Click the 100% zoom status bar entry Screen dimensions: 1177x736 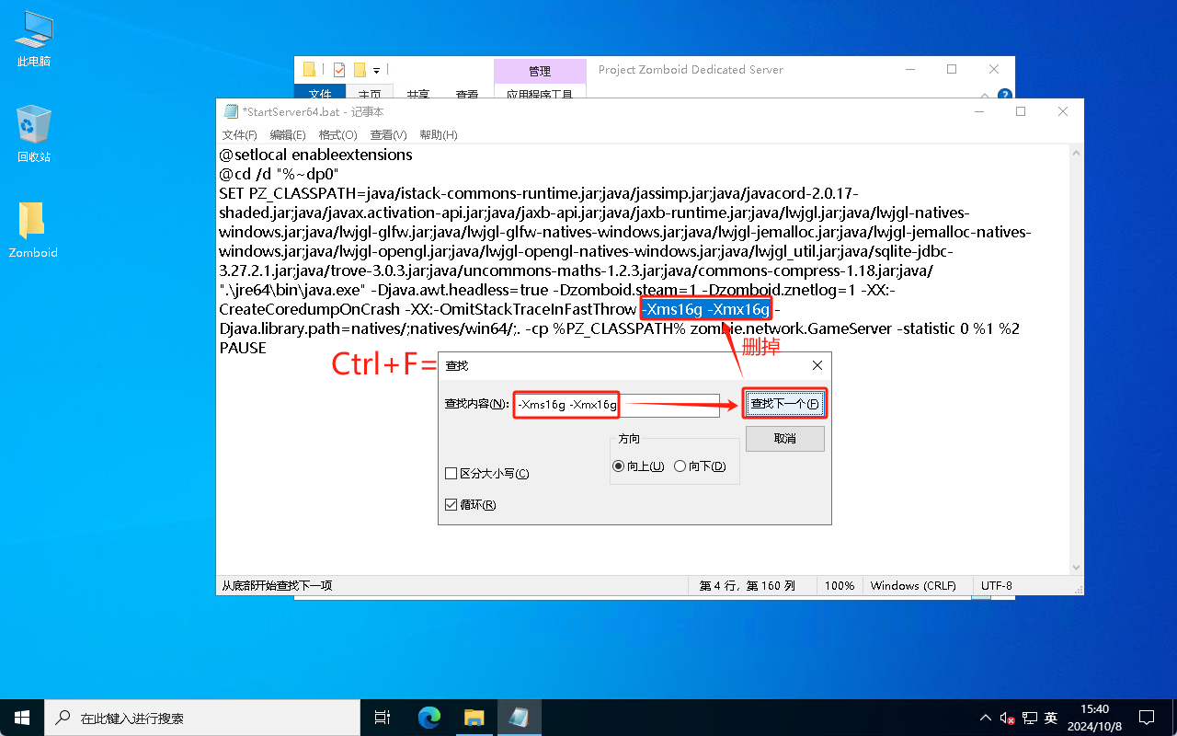pos(840,585)
